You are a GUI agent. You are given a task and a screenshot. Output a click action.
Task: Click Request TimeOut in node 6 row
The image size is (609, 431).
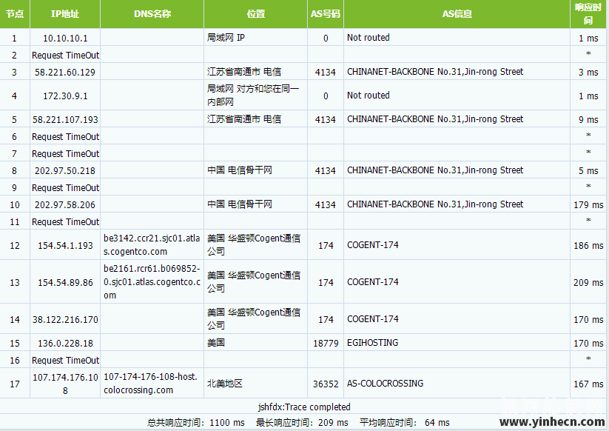pyautogui.click(x=65, y=137)
